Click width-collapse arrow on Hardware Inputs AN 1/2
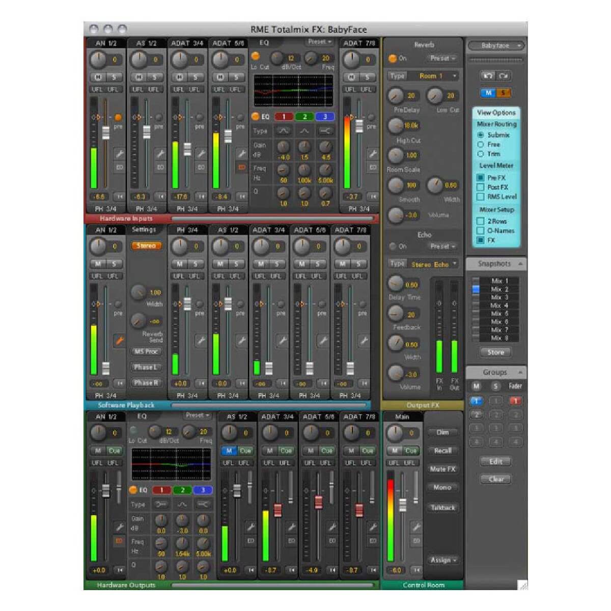 [x=119, y=196]
